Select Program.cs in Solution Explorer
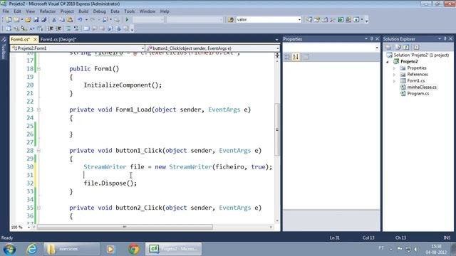 click(x=418, y=93)
